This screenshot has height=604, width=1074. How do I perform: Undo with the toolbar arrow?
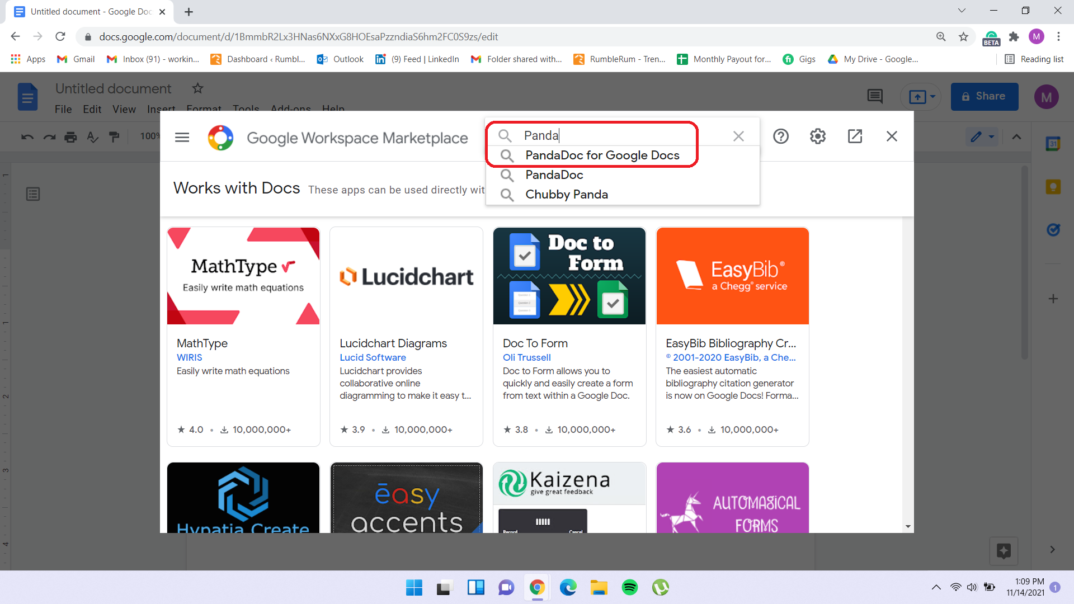coord(27,136)
